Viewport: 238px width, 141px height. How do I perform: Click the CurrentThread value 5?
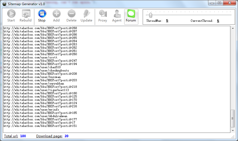pyautogui.click(x=218, y=21)
